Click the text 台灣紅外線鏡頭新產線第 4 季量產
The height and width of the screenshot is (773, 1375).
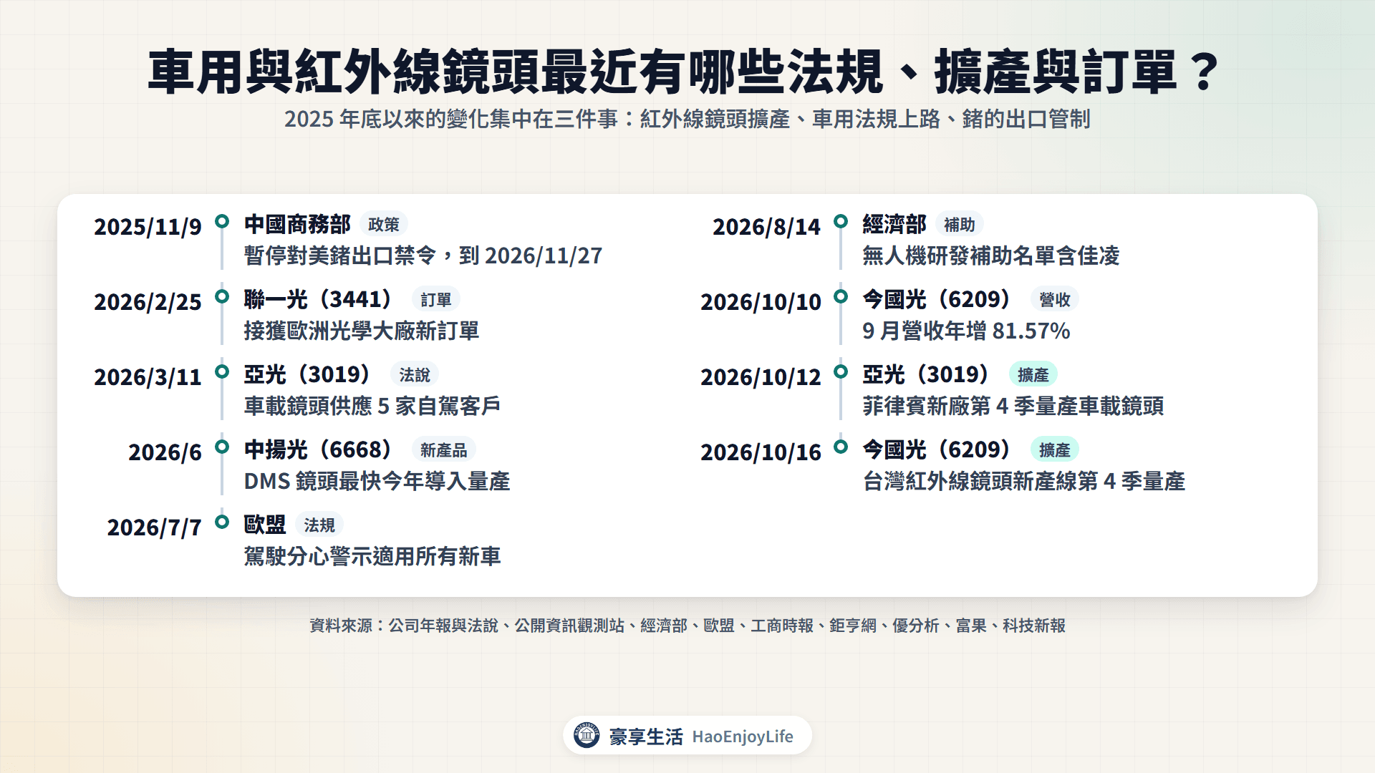pos(1024,481)
